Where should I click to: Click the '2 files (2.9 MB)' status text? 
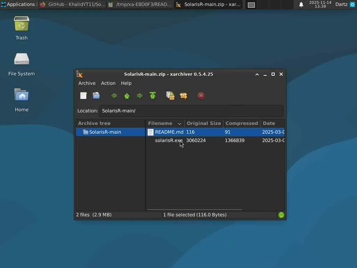pyautogui.click(x=93, y=215)
